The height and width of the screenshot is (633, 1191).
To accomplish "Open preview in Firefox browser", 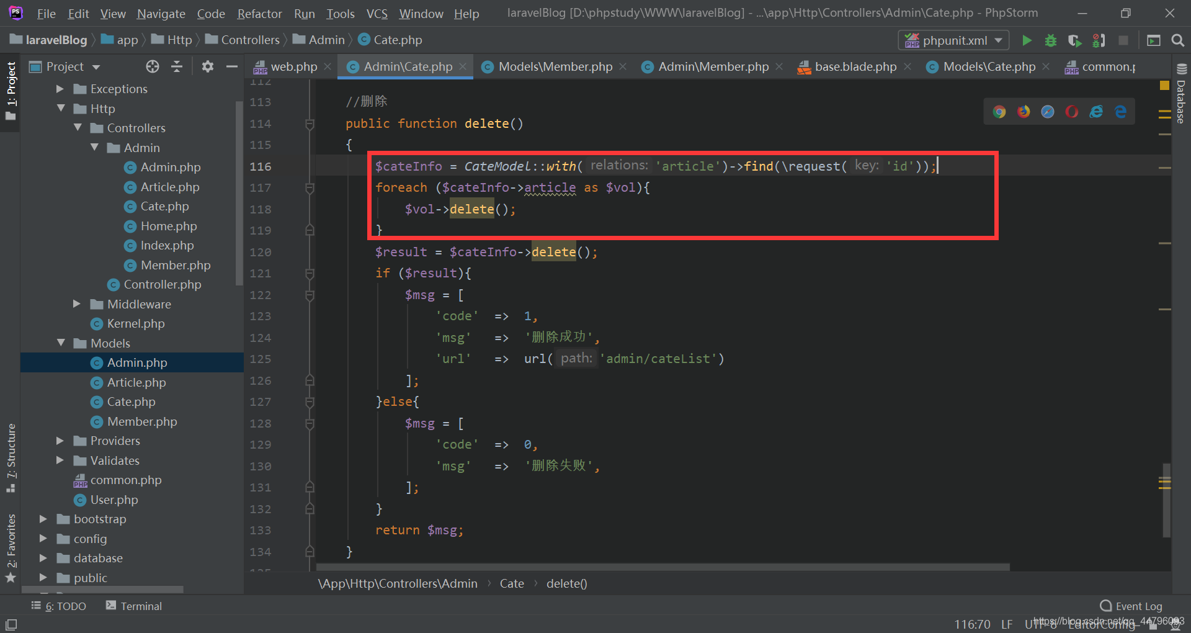I will (1024, 112).
